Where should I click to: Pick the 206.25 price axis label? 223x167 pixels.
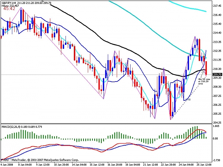click(217, 105)
